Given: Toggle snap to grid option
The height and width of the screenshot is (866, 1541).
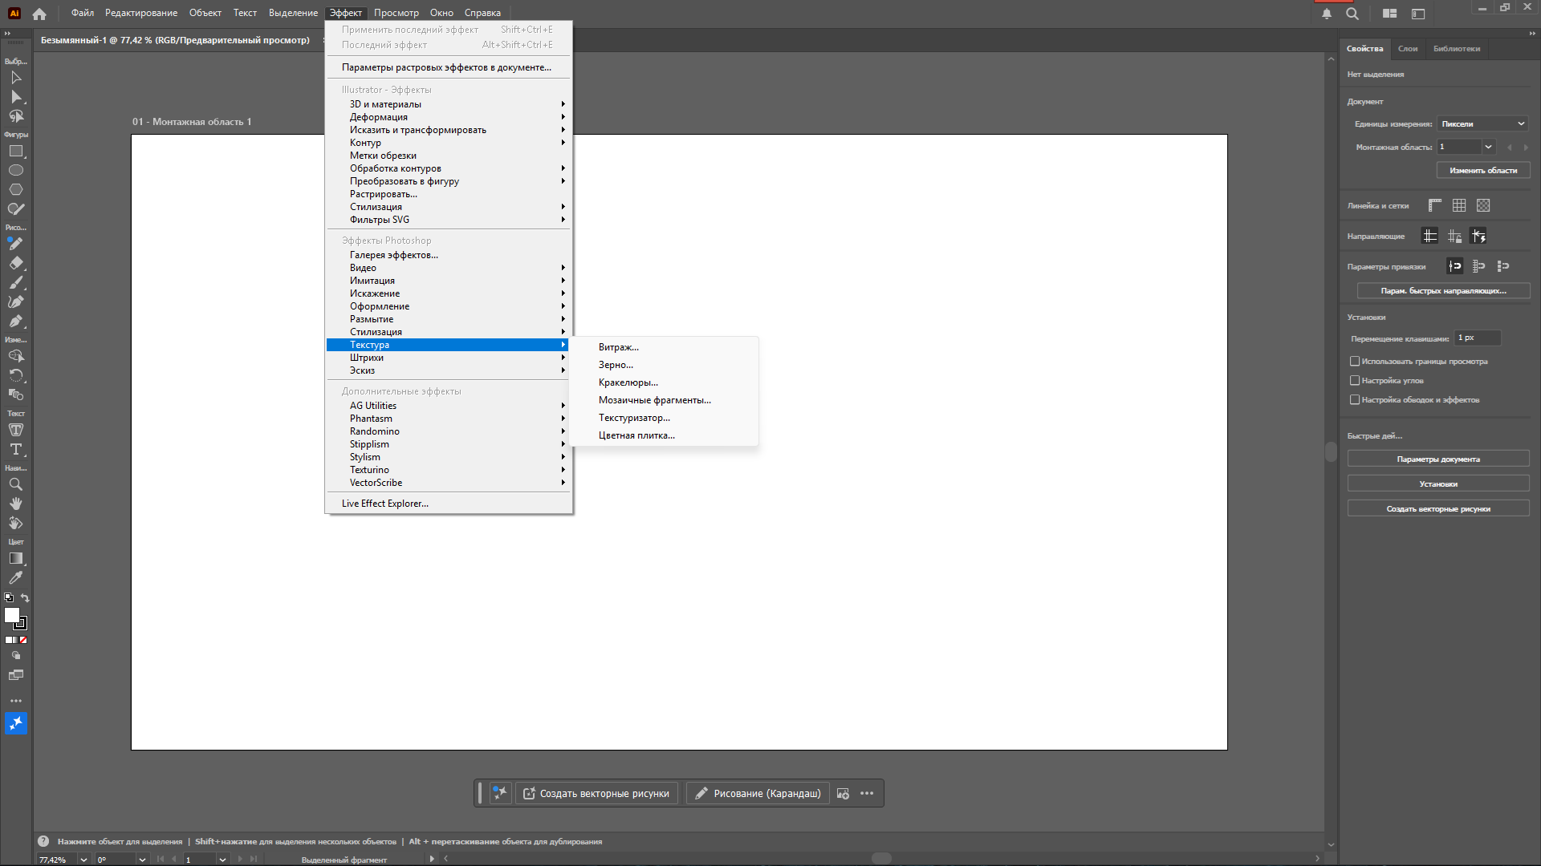Looking at the screenshot, I should coord(1478,266).
